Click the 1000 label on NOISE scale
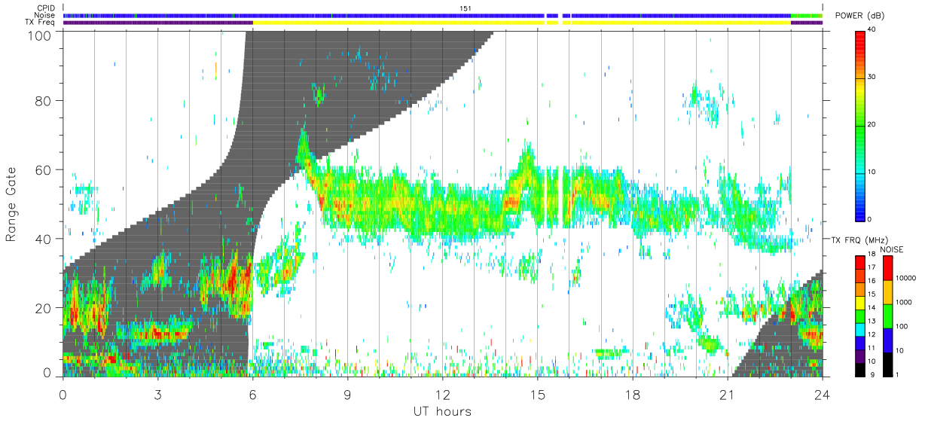Screen dimensions: 925x427 pos(904,303)
